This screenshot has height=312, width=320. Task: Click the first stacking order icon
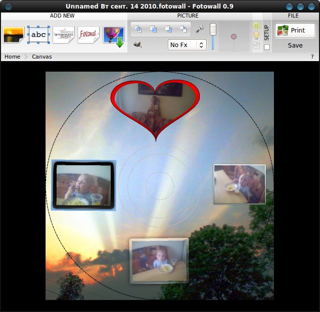138,29
